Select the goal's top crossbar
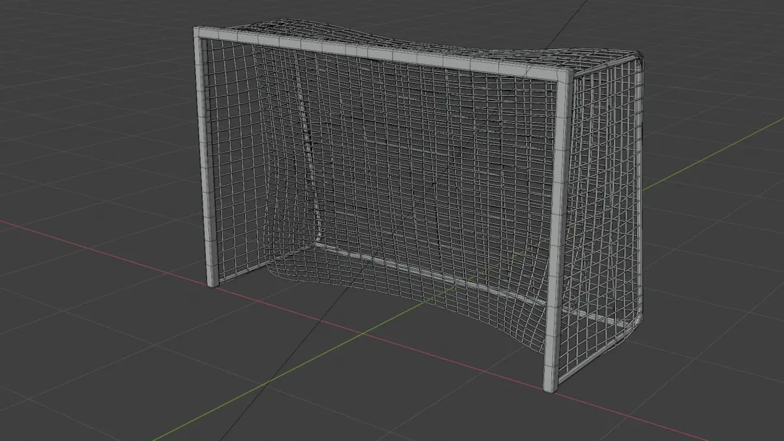 coord(382,52)
